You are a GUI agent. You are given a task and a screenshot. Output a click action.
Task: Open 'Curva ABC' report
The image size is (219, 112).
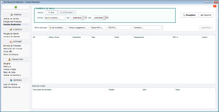pos(8,51)
